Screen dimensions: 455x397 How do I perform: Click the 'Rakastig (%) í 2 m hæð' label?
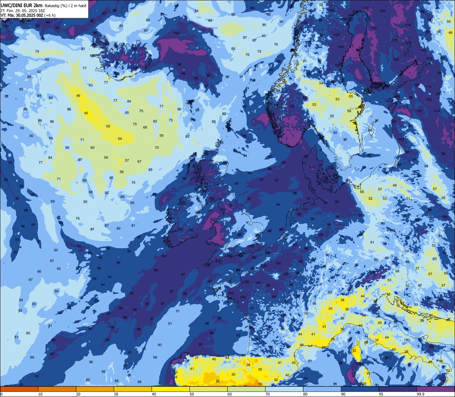65,5
